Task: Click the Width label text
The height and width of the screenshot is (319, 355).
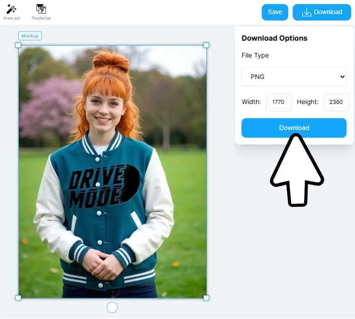Action: coord(251,102)
